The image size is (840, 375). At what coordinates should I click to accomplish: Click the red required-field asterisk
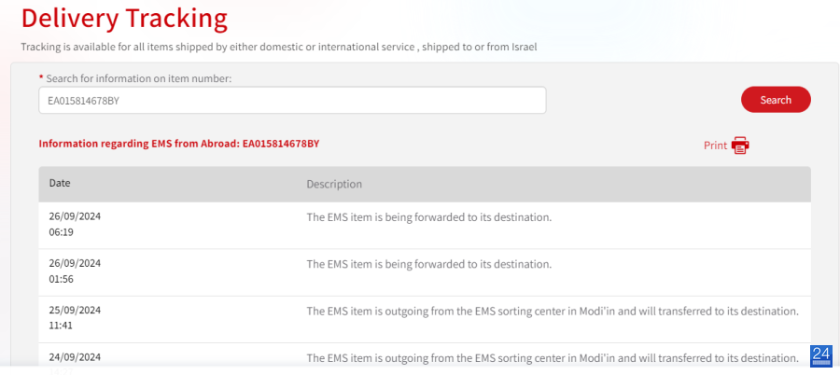pyautogui.click(x=41, y=77)
